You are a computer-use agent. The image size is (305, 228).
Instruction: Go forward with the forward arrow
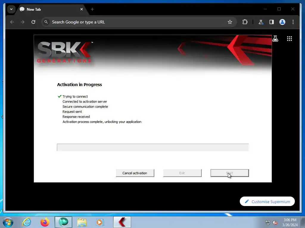23,22
